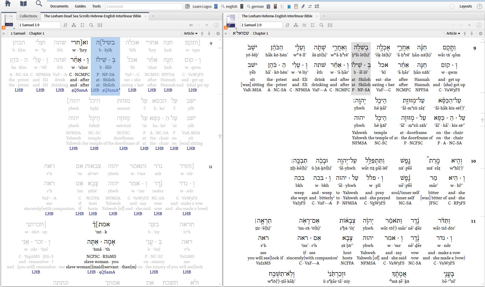
Task: Switch to the Collections tab
Action: coord(28,16)
